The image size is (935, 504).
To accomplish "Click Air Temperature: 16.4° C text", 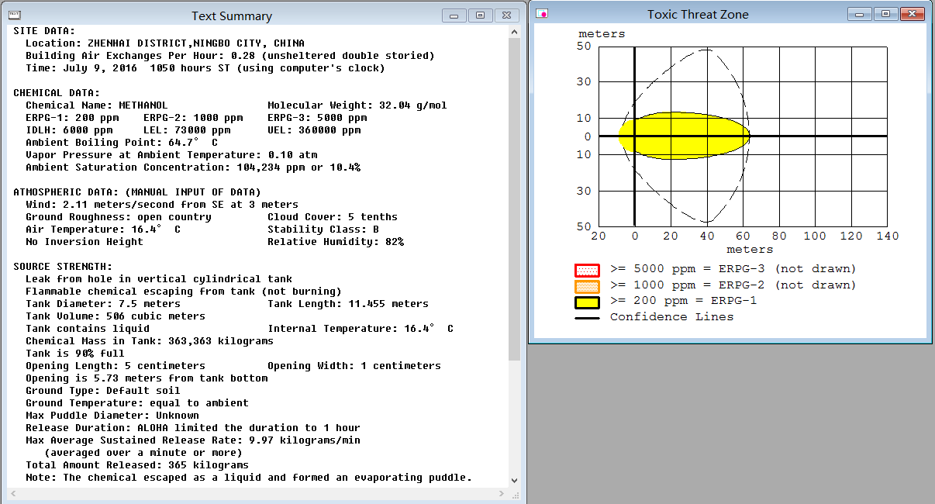I will click(103, 230).
